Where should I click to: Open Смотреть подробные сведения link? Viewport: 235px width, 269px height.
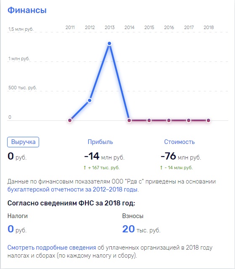[52, 248]
